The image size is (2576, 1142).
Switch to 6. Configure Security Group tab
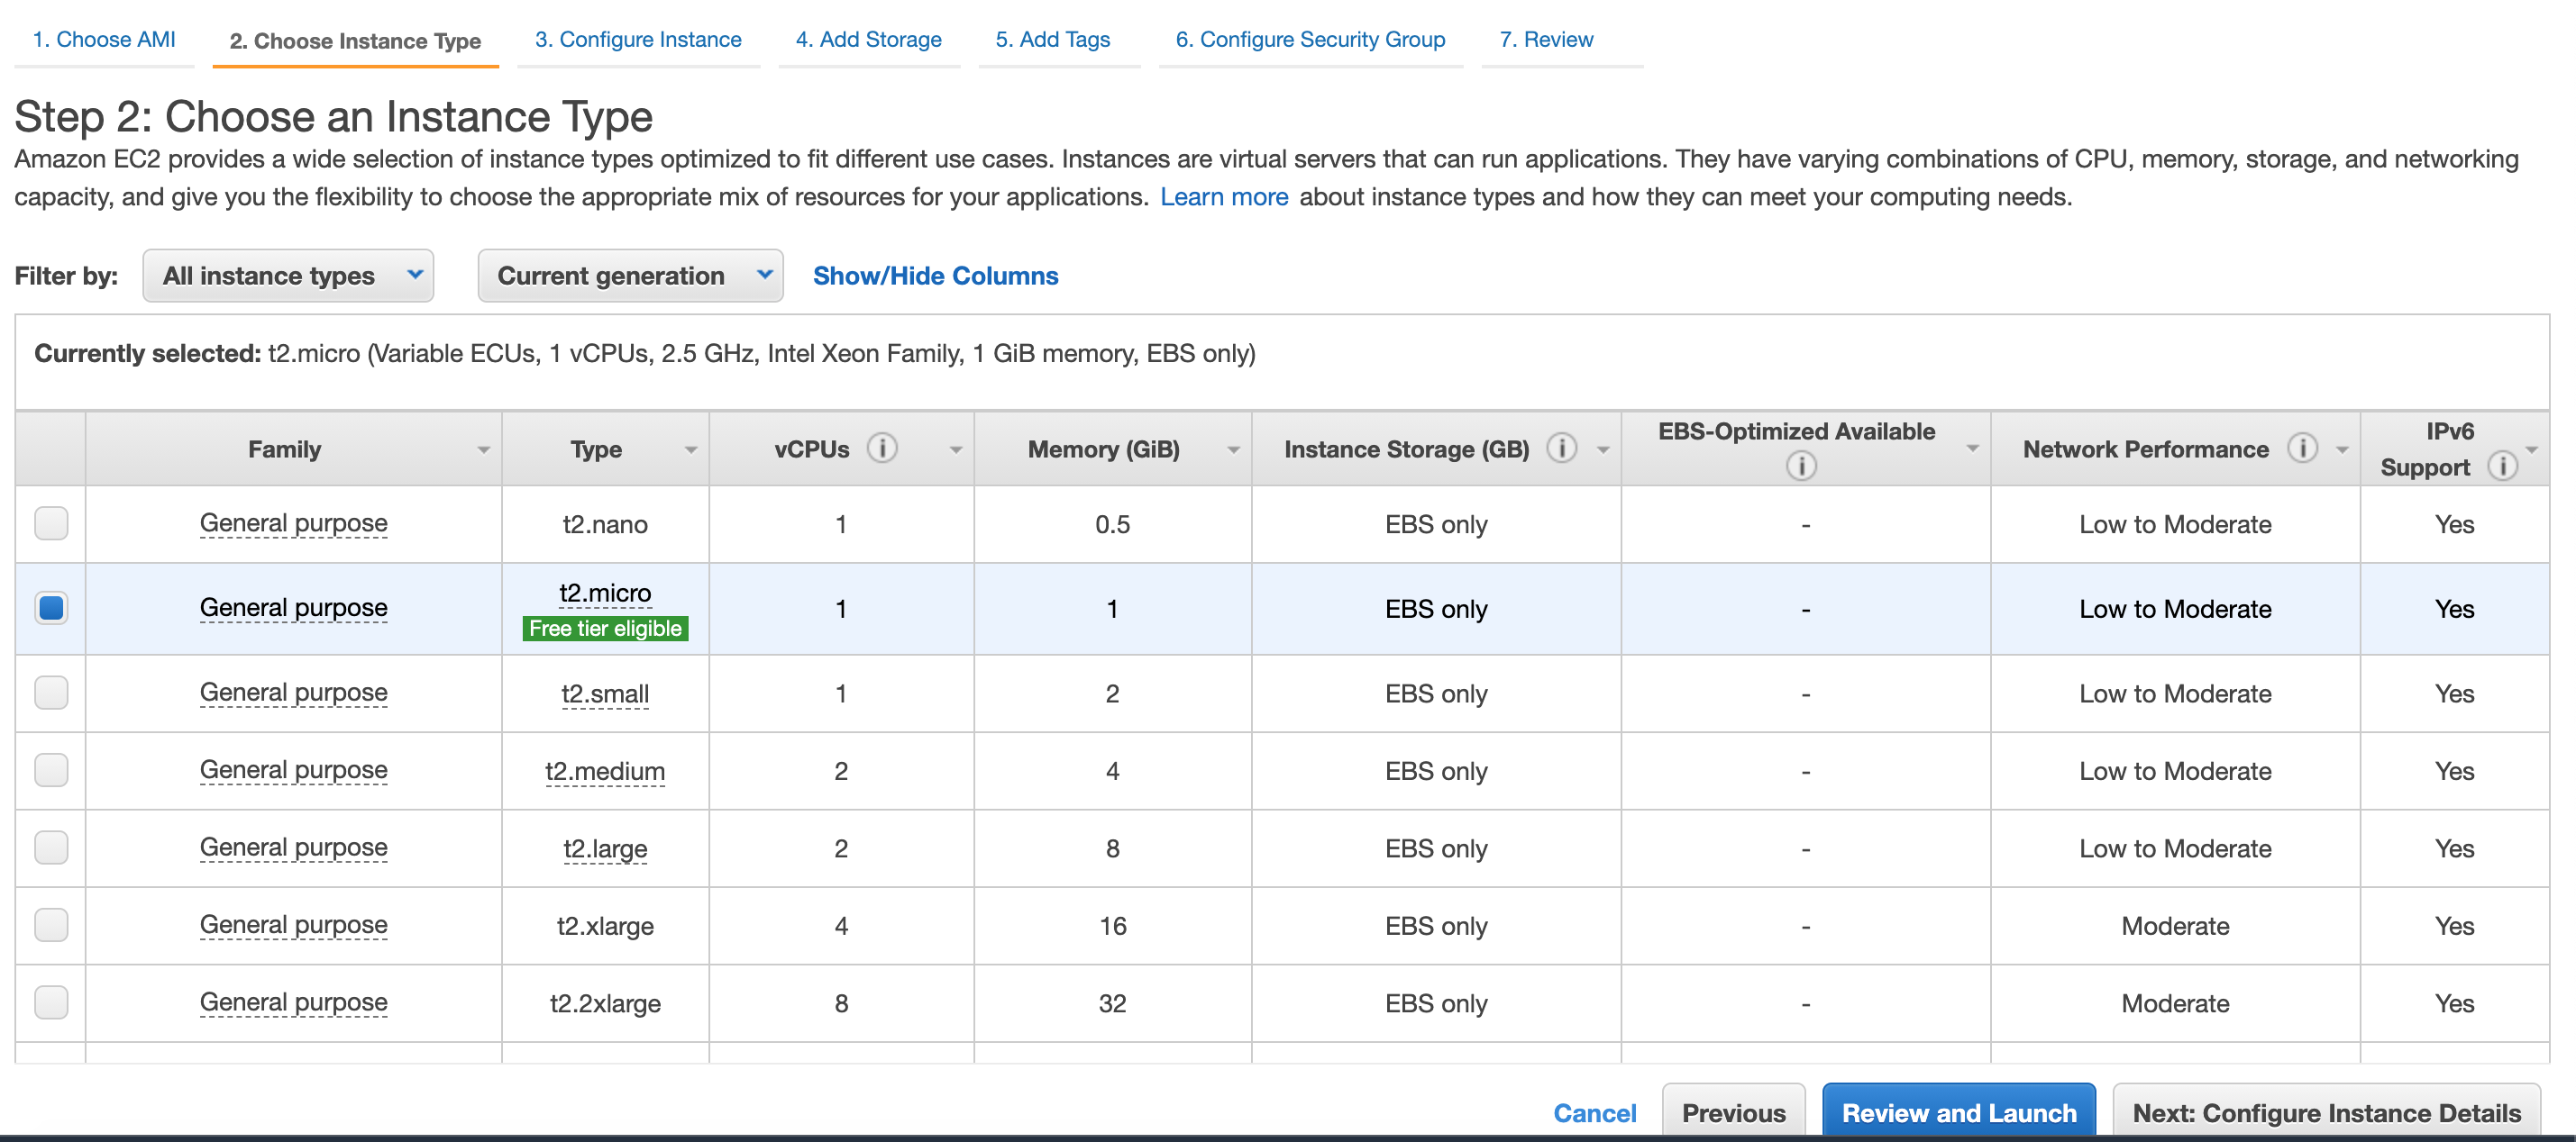coord(1310,40)
